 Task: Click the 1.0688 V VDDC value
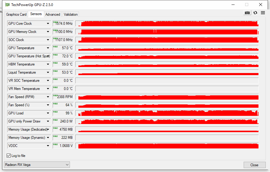[x=63, y=146]
